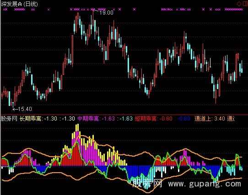The height and width of the screenshot is (195, 248).
Task: Click the rectangular window icon beside the diamond icon
Action: [245, 4]
